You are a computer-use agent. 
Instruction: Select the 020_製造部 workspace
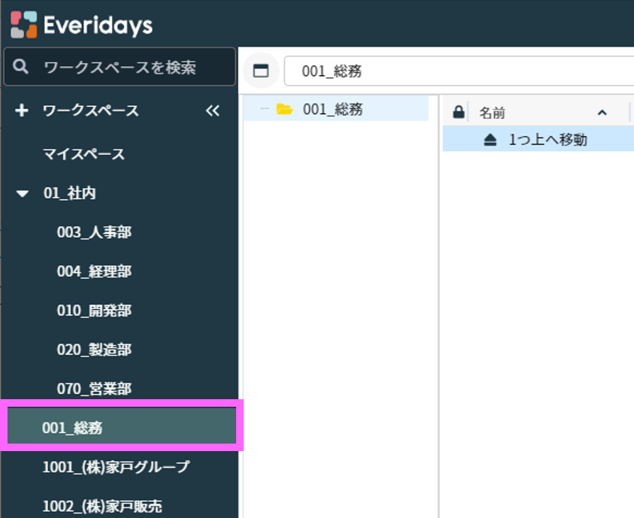(x=94, y=350)
